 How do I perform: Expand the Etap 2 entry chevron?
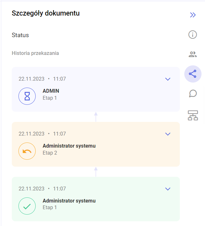[168, 134]
